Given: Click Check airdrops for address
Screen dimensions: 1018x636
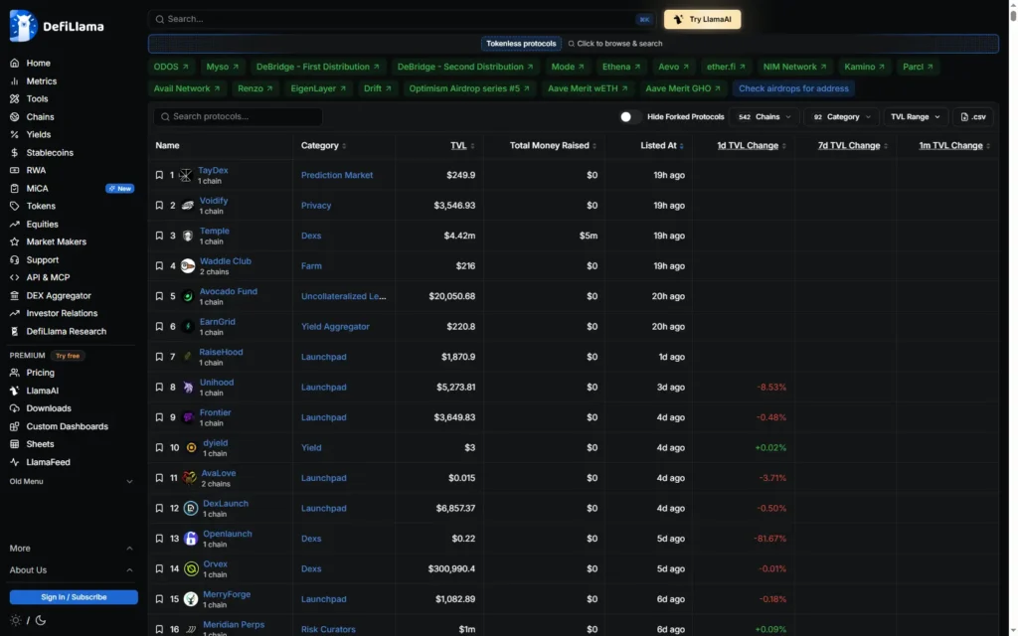Looking at the screenshot, I should point(793,88).
